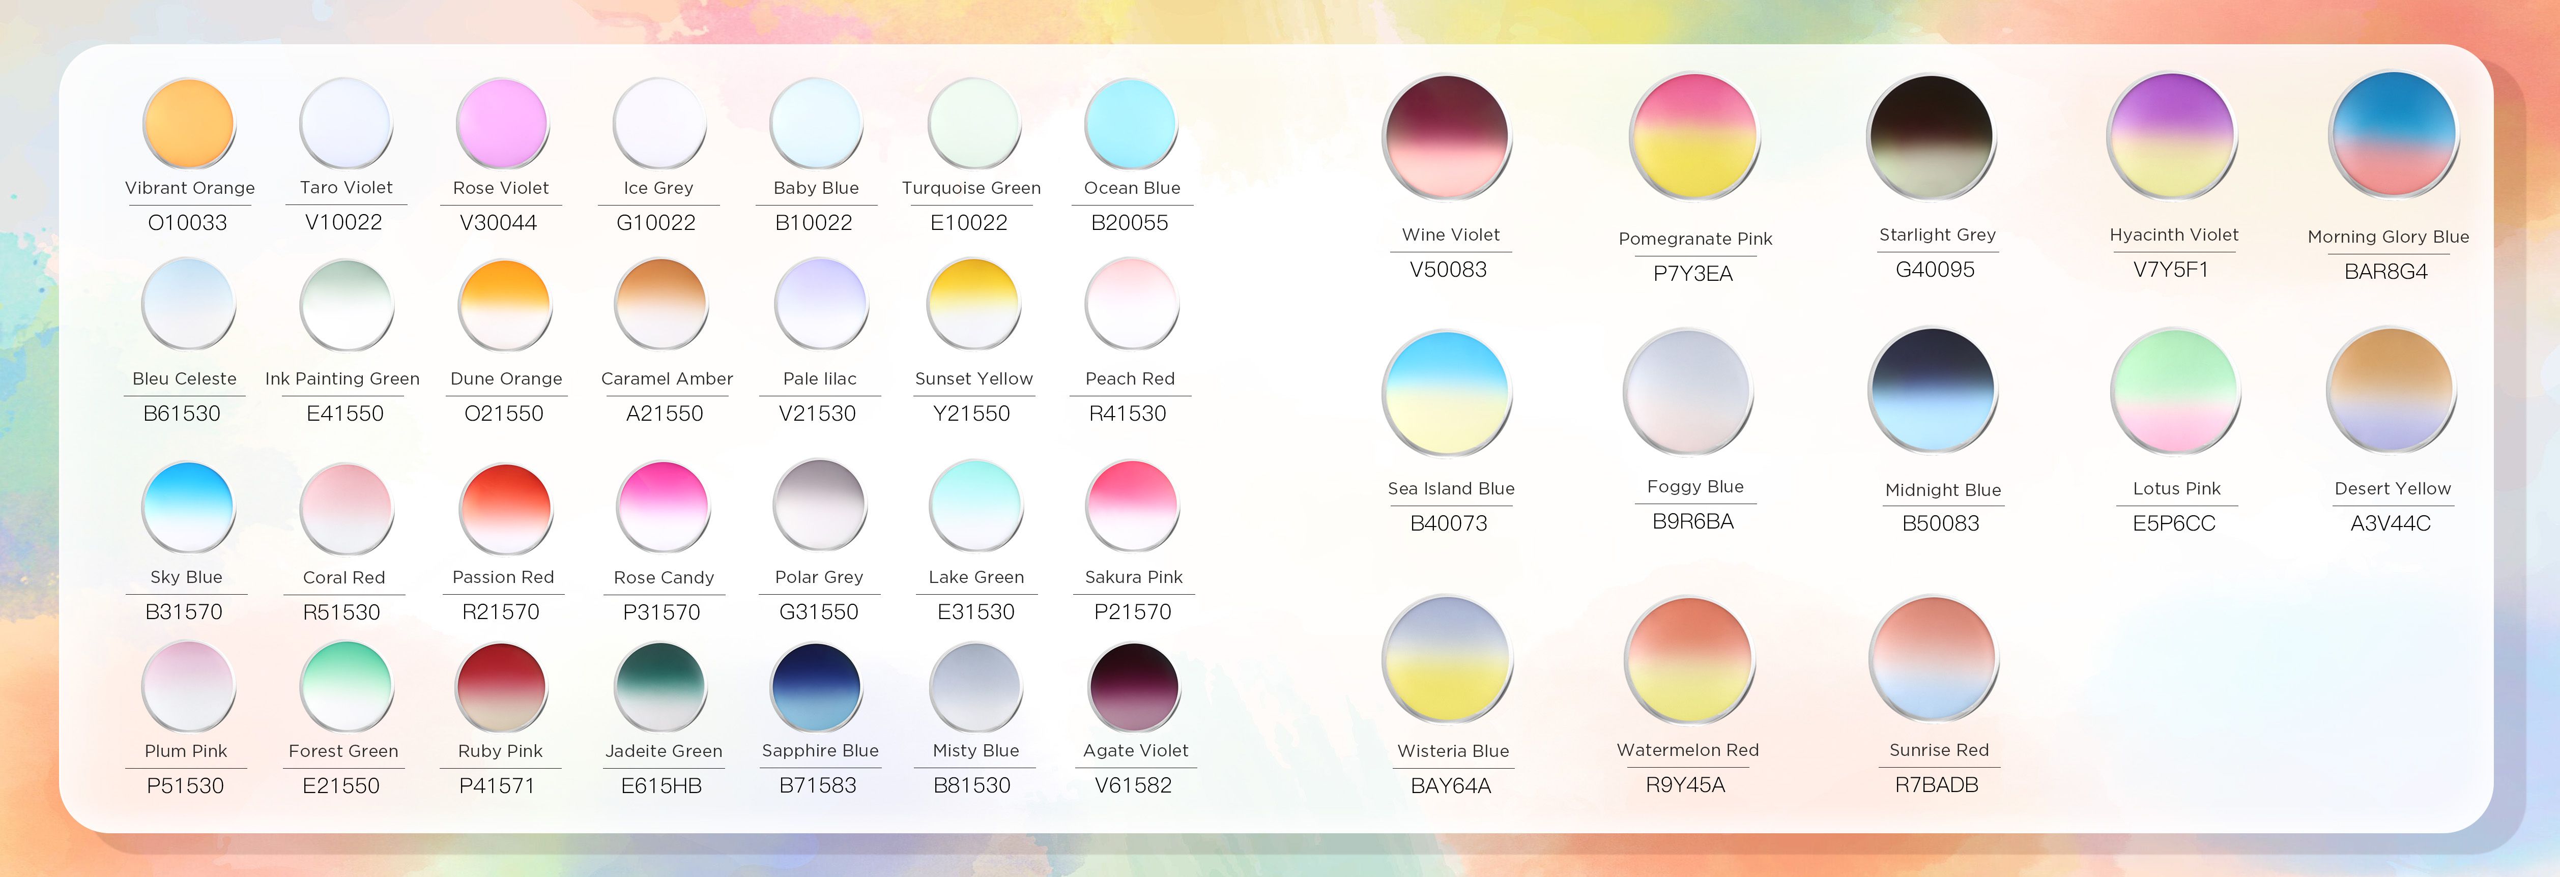This screenshot has height=877, width=2560.
Task: Click the code R21570
Action: [501, 612]
